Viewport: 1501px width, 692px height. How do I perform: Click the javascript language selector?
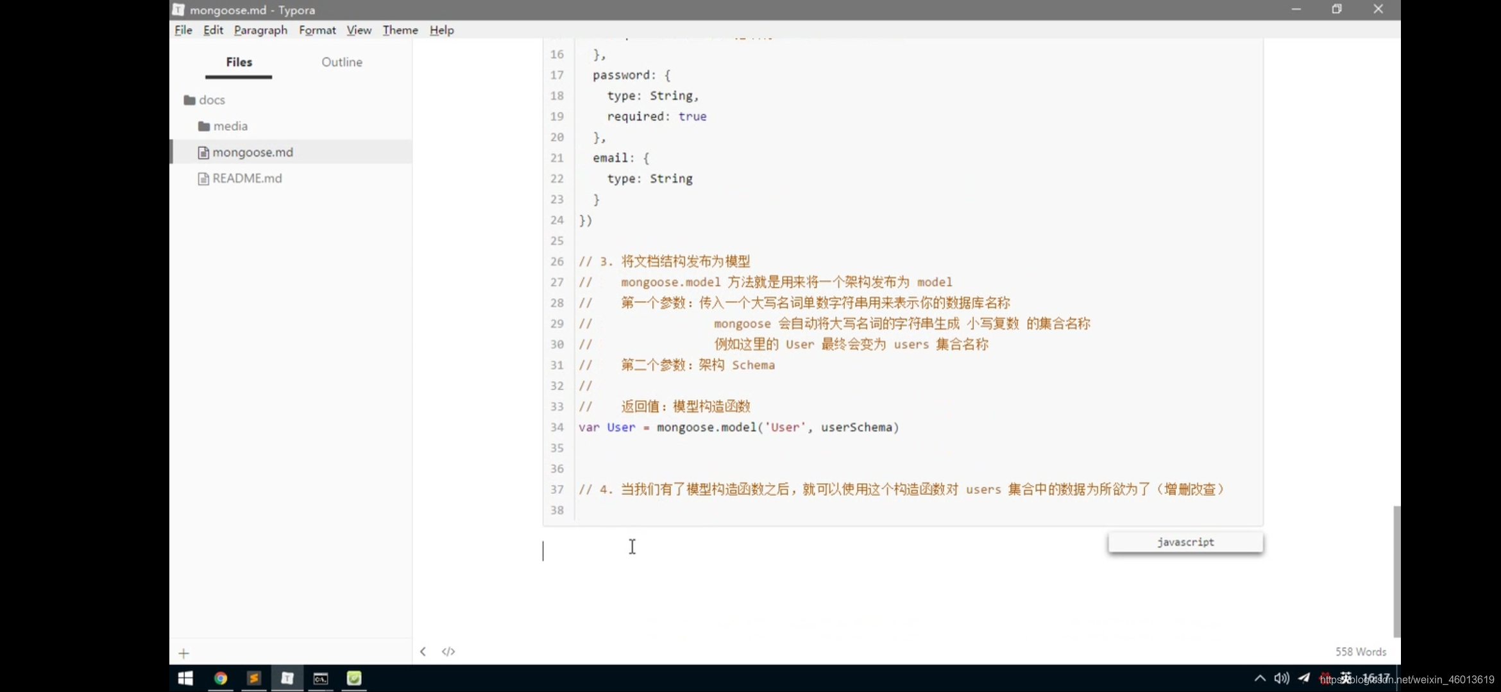1185,542
